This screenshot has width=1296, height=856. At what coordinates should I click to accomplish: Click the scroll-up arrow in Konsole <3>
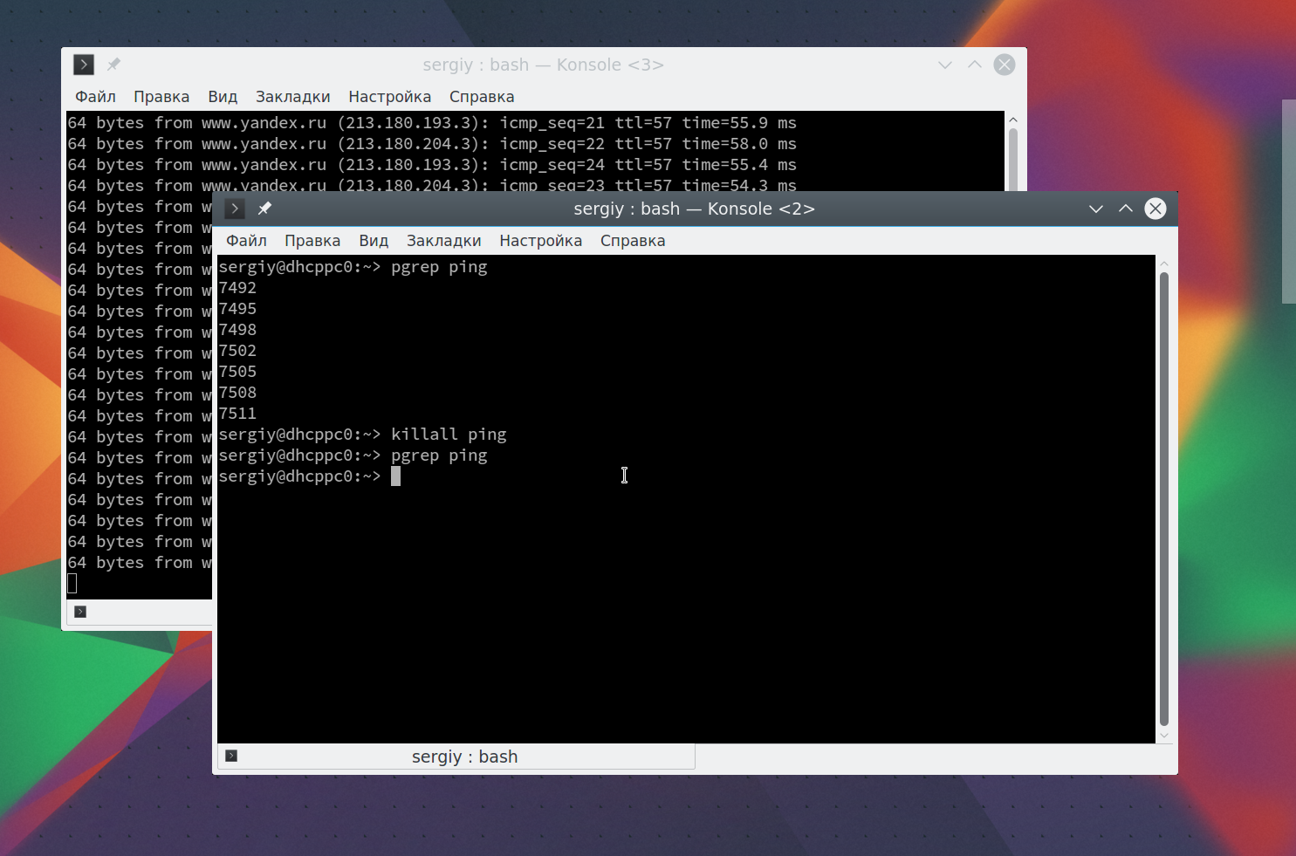pyautogui.click(x=1013, y=120)
